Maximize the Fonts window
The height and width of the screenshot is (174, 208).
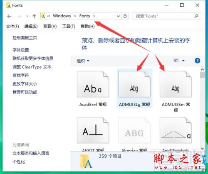click(182, 5)
